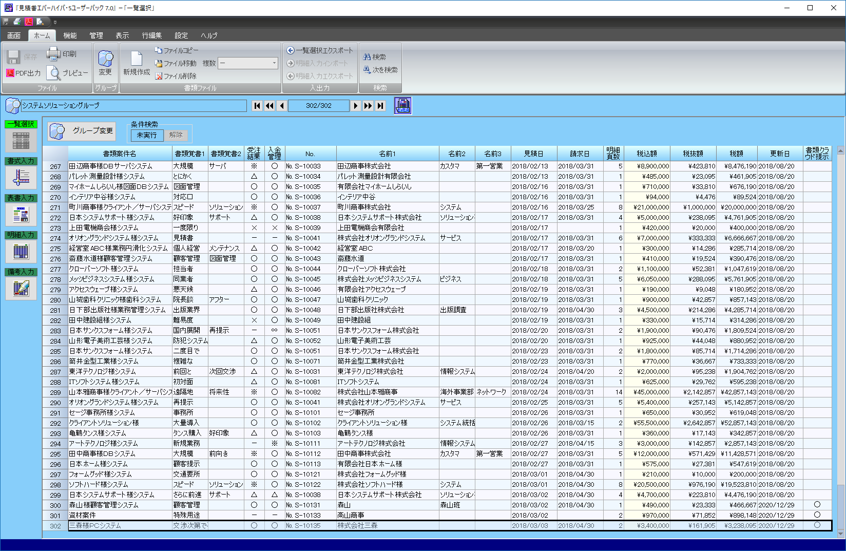The image size is (846, 551).
Task: Click the 書類案件名 column header
Action: [x=120, y=154]
